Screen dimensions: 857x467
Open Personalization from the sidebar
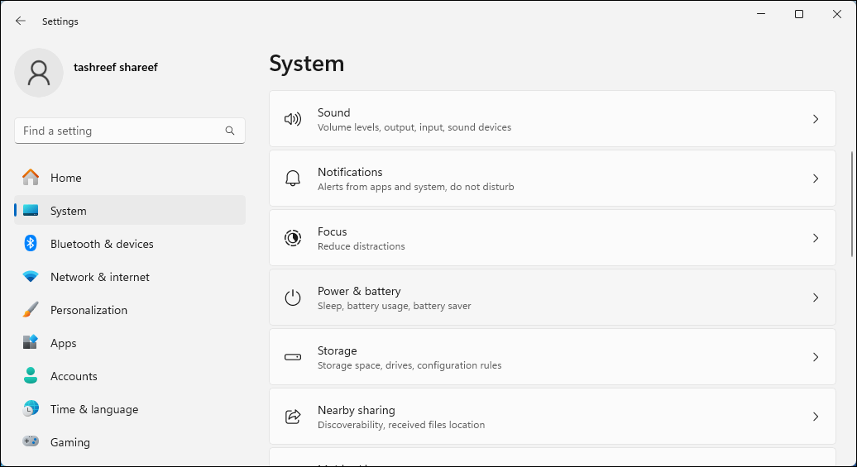[x=89, y=310]
